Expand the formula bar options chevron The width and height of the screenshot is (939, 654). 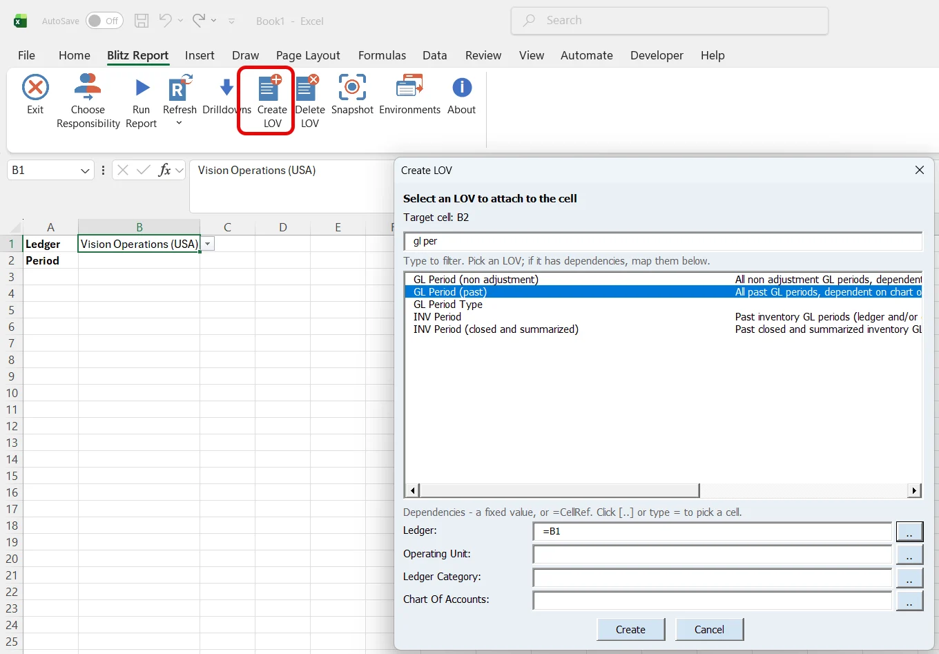tap(180, 170)
